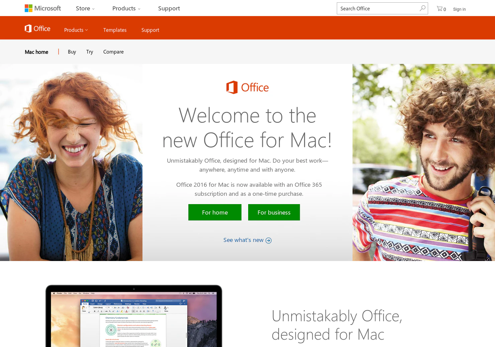Click the Office logo in the hero banner
The image size is (495, 347).
pyautogui.click(x=248, y=87)
